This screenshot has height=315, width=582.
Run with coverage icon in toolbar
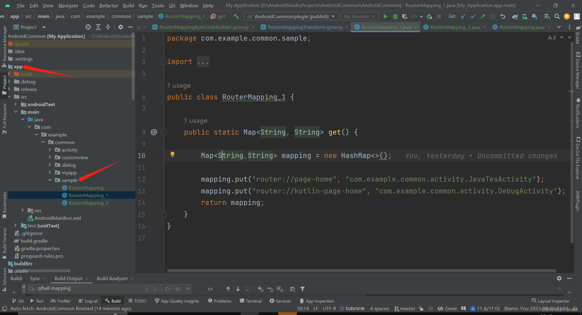[x=405, y=16]
